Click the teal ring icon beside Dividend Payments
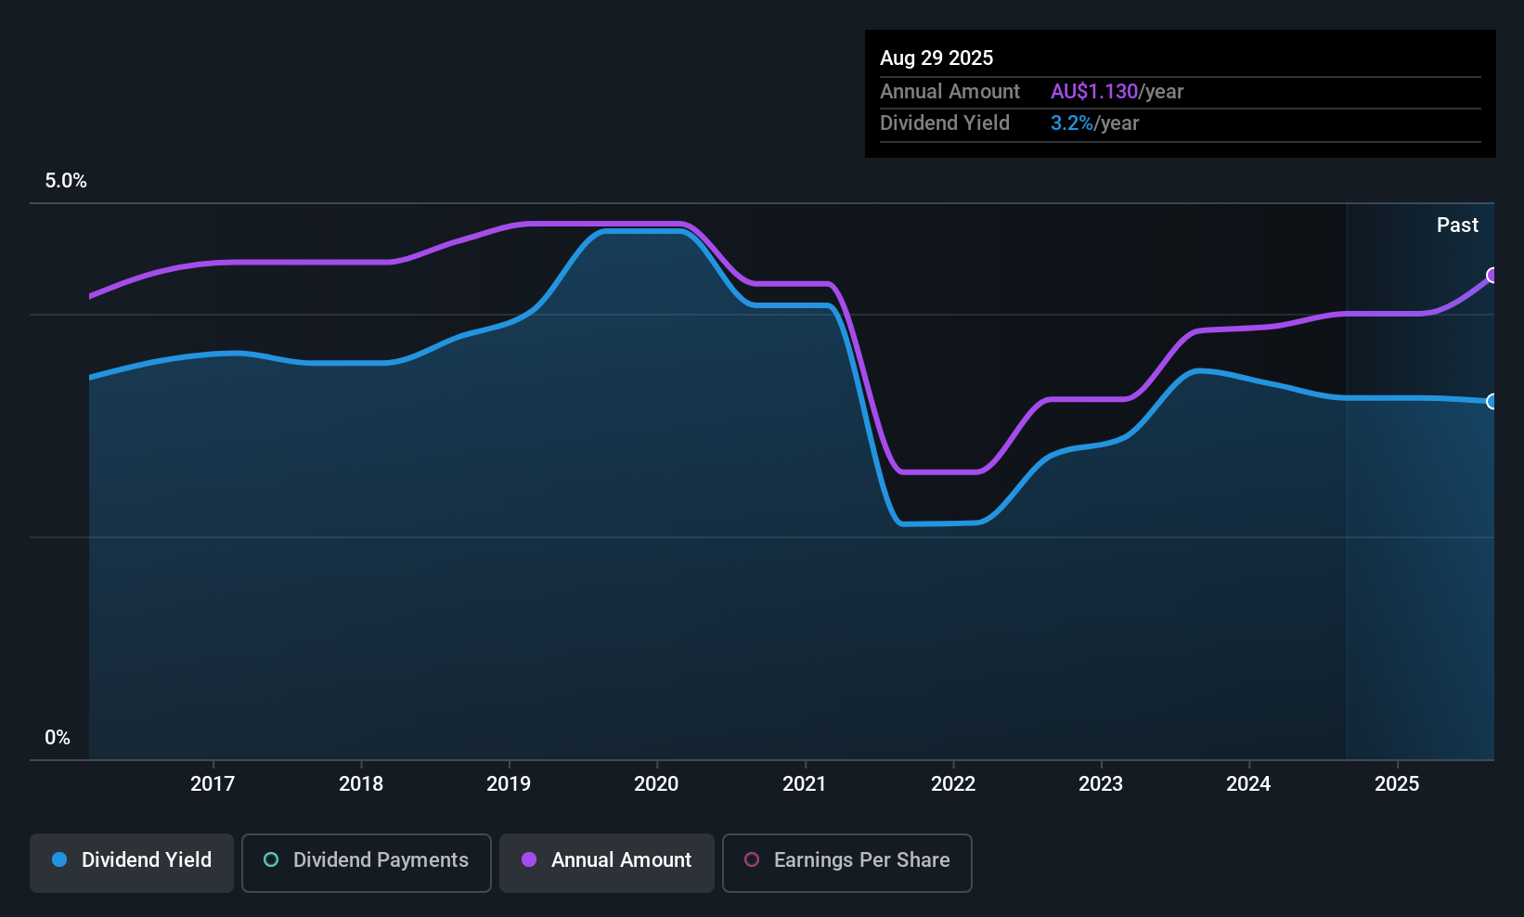The image size is (1524, 917). click(x=271, y=860)
